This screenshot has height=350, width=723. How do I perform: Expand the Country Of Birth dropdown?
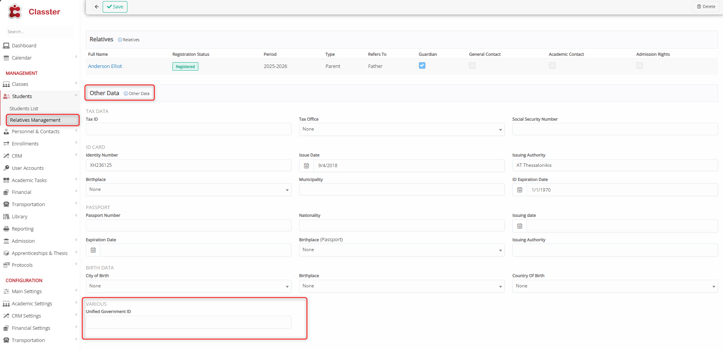[615, 286]
